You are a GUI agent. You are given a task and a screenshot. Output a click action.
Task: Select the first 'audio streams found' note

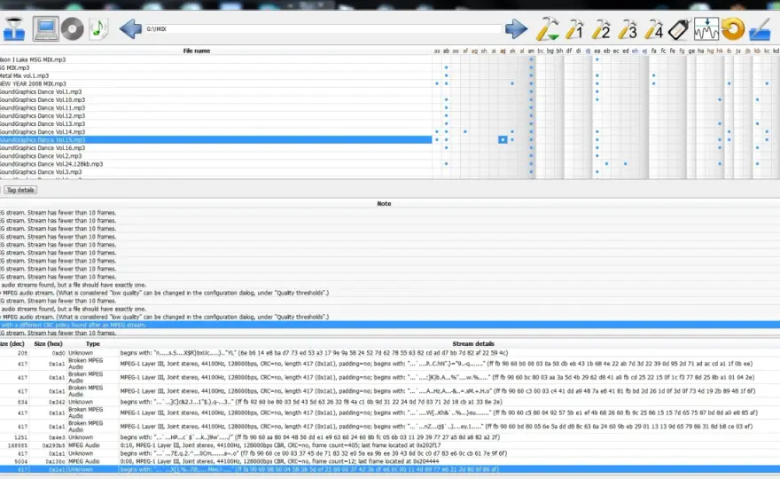click(x=390, y=285)
